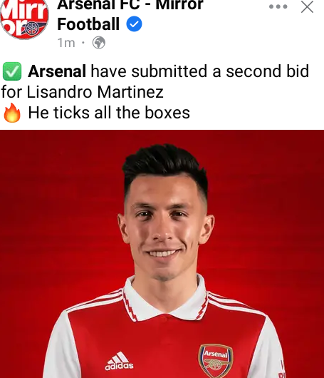
Task: Click the words 'submitted a second bid'
Action: 220,71
